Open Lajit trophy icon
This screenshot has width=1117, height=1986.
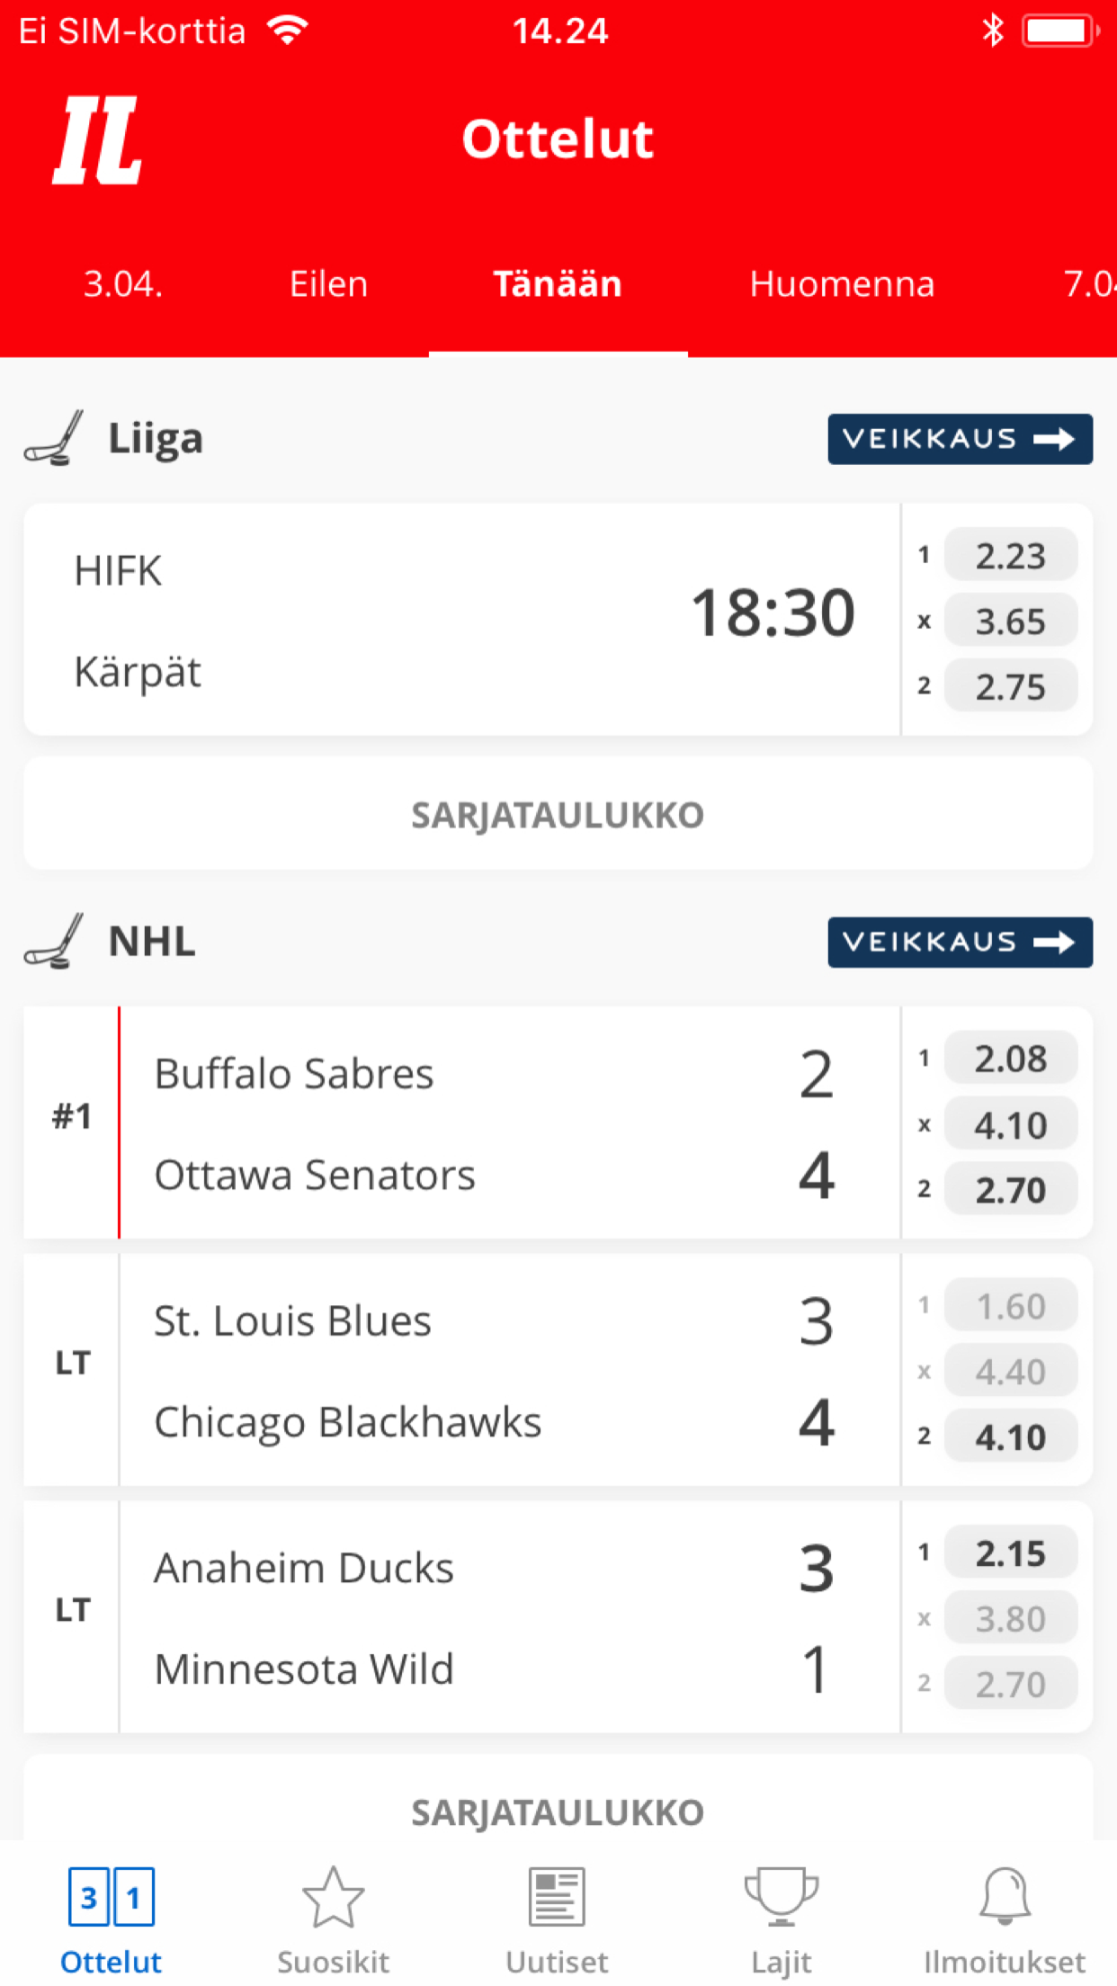781,1898
